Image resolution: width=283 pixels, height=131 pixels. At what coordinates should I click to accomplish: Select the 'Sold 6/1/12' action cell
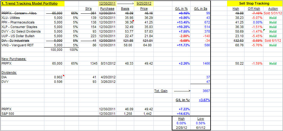tap(273, 41)
